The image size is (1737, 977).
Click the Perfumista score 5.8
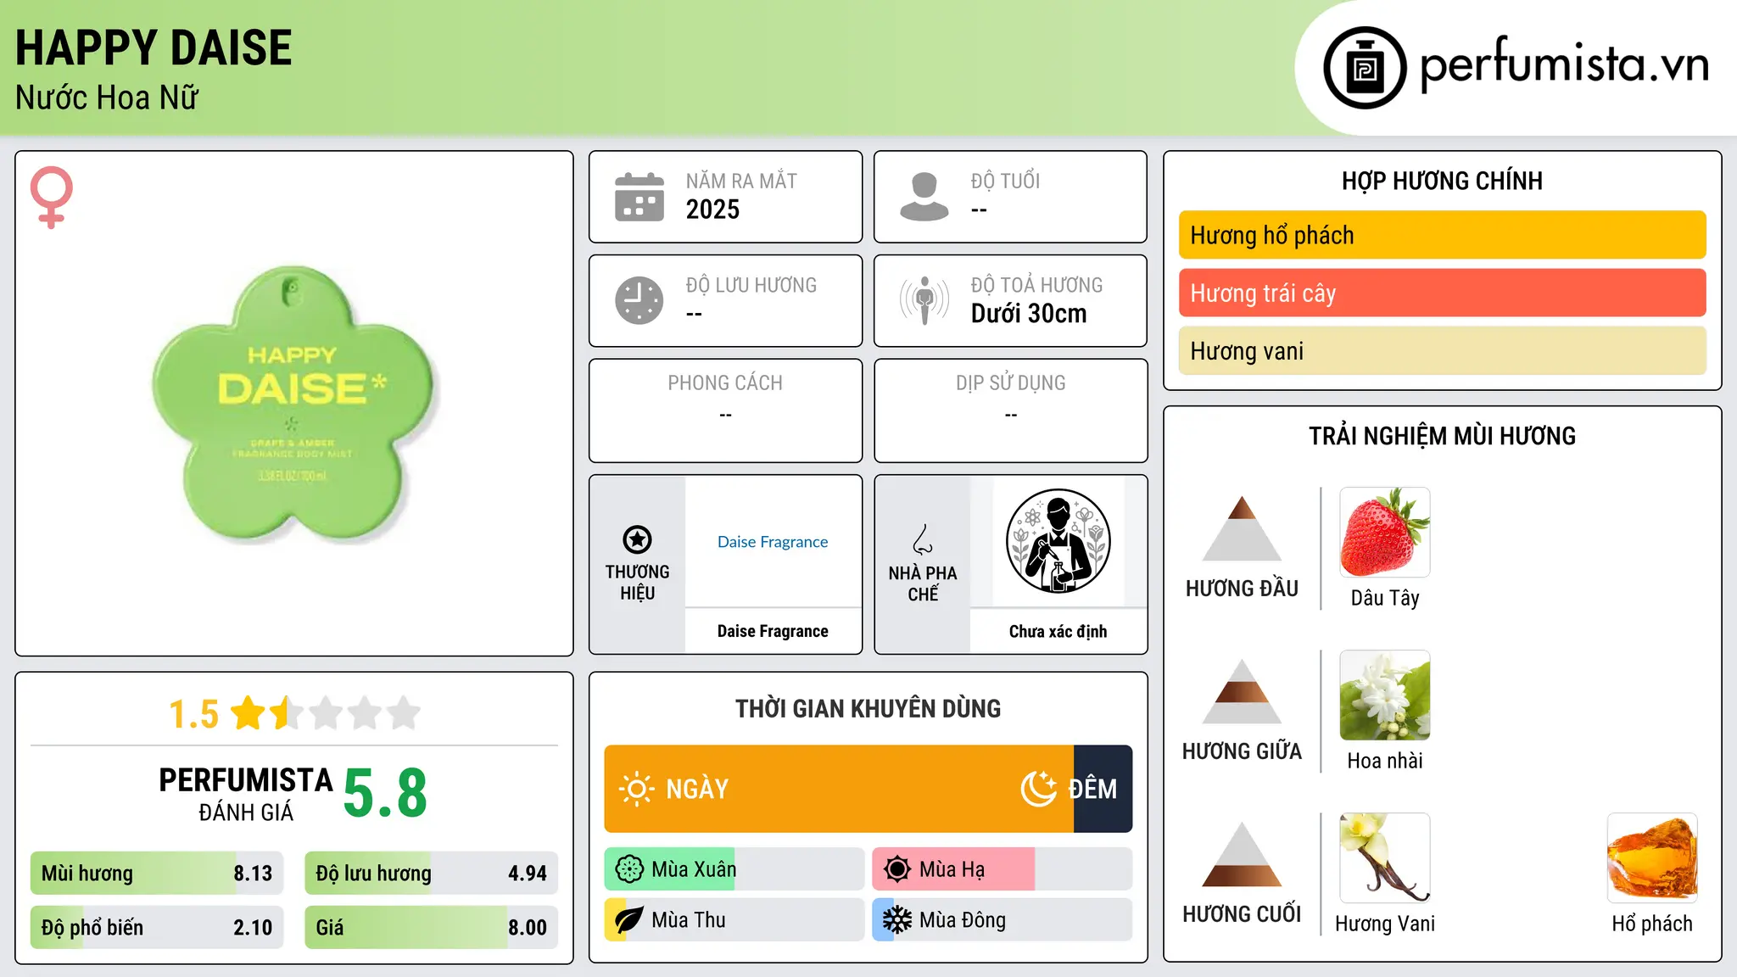(385, 793)
